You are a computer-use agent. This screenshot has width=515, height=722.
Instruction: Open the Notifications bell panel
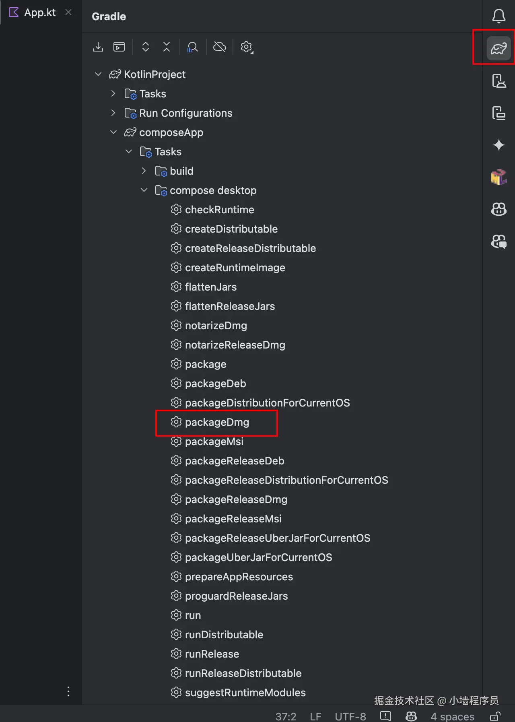tap(499, 16)
